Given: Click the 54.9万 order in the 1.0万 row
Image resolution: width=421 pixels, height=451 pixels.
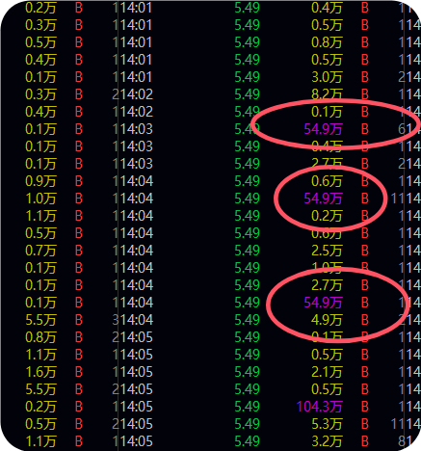Looking at the screenshot, I should point(323,199).
